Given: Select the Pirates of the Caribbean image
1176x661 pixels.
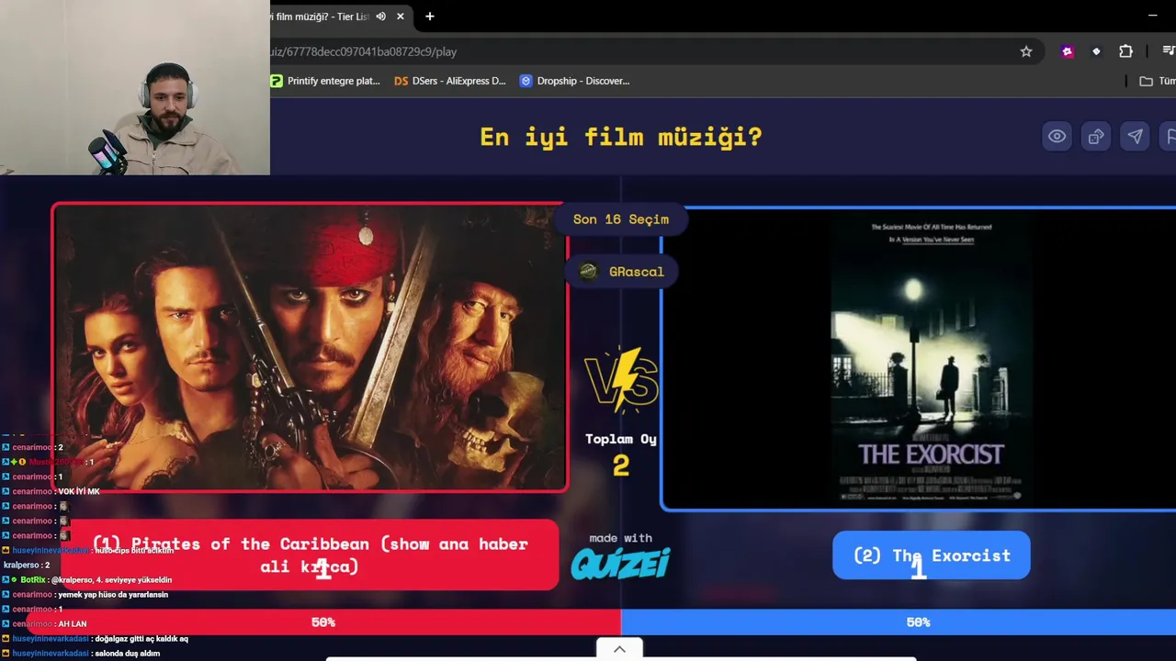Looking at the screenshot, I should (x=311, y=347).
